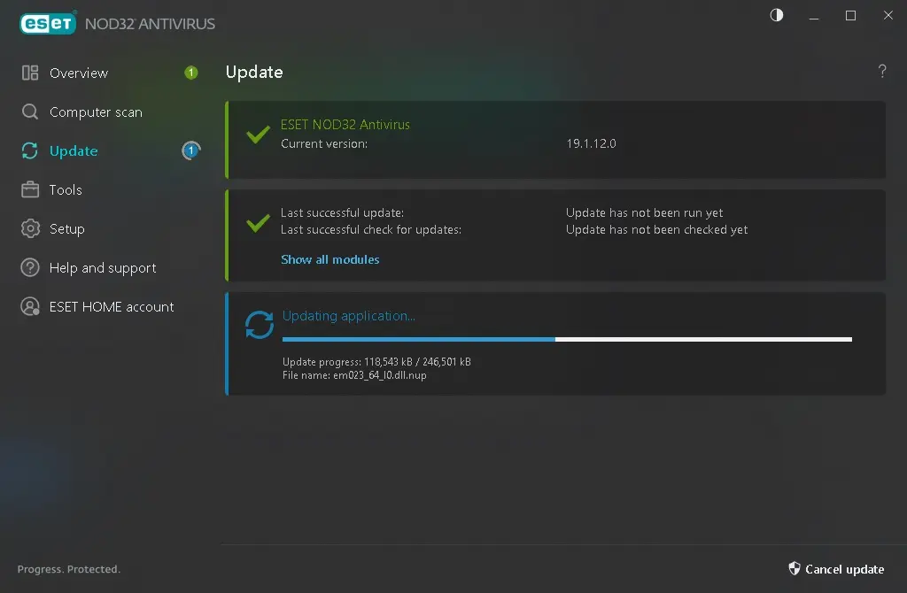Open Help and support section

[x=103, y=267]
